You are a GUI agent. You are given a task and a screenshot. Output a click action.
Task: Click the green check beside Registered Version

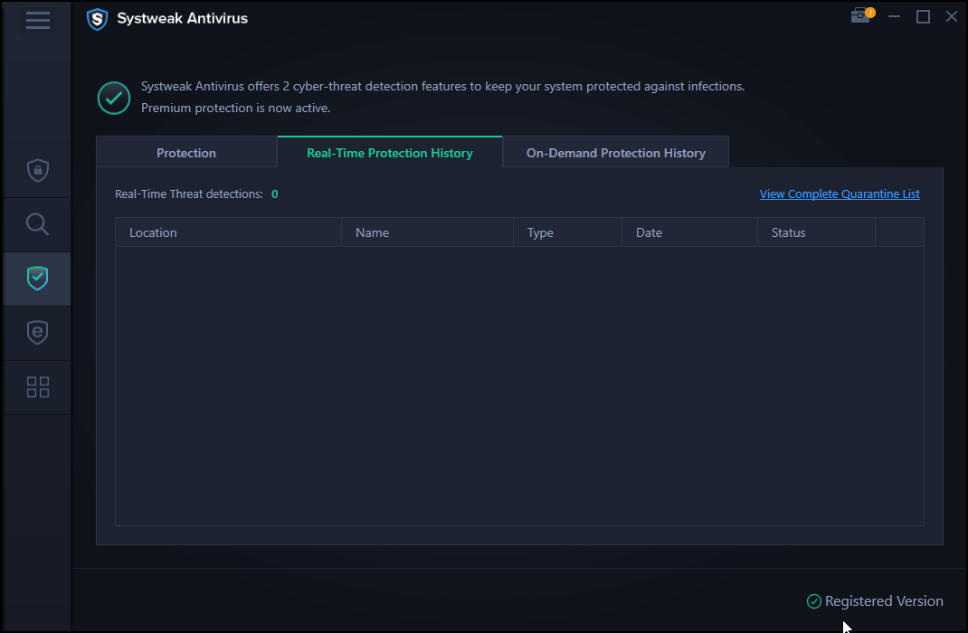tap(812, 600)
